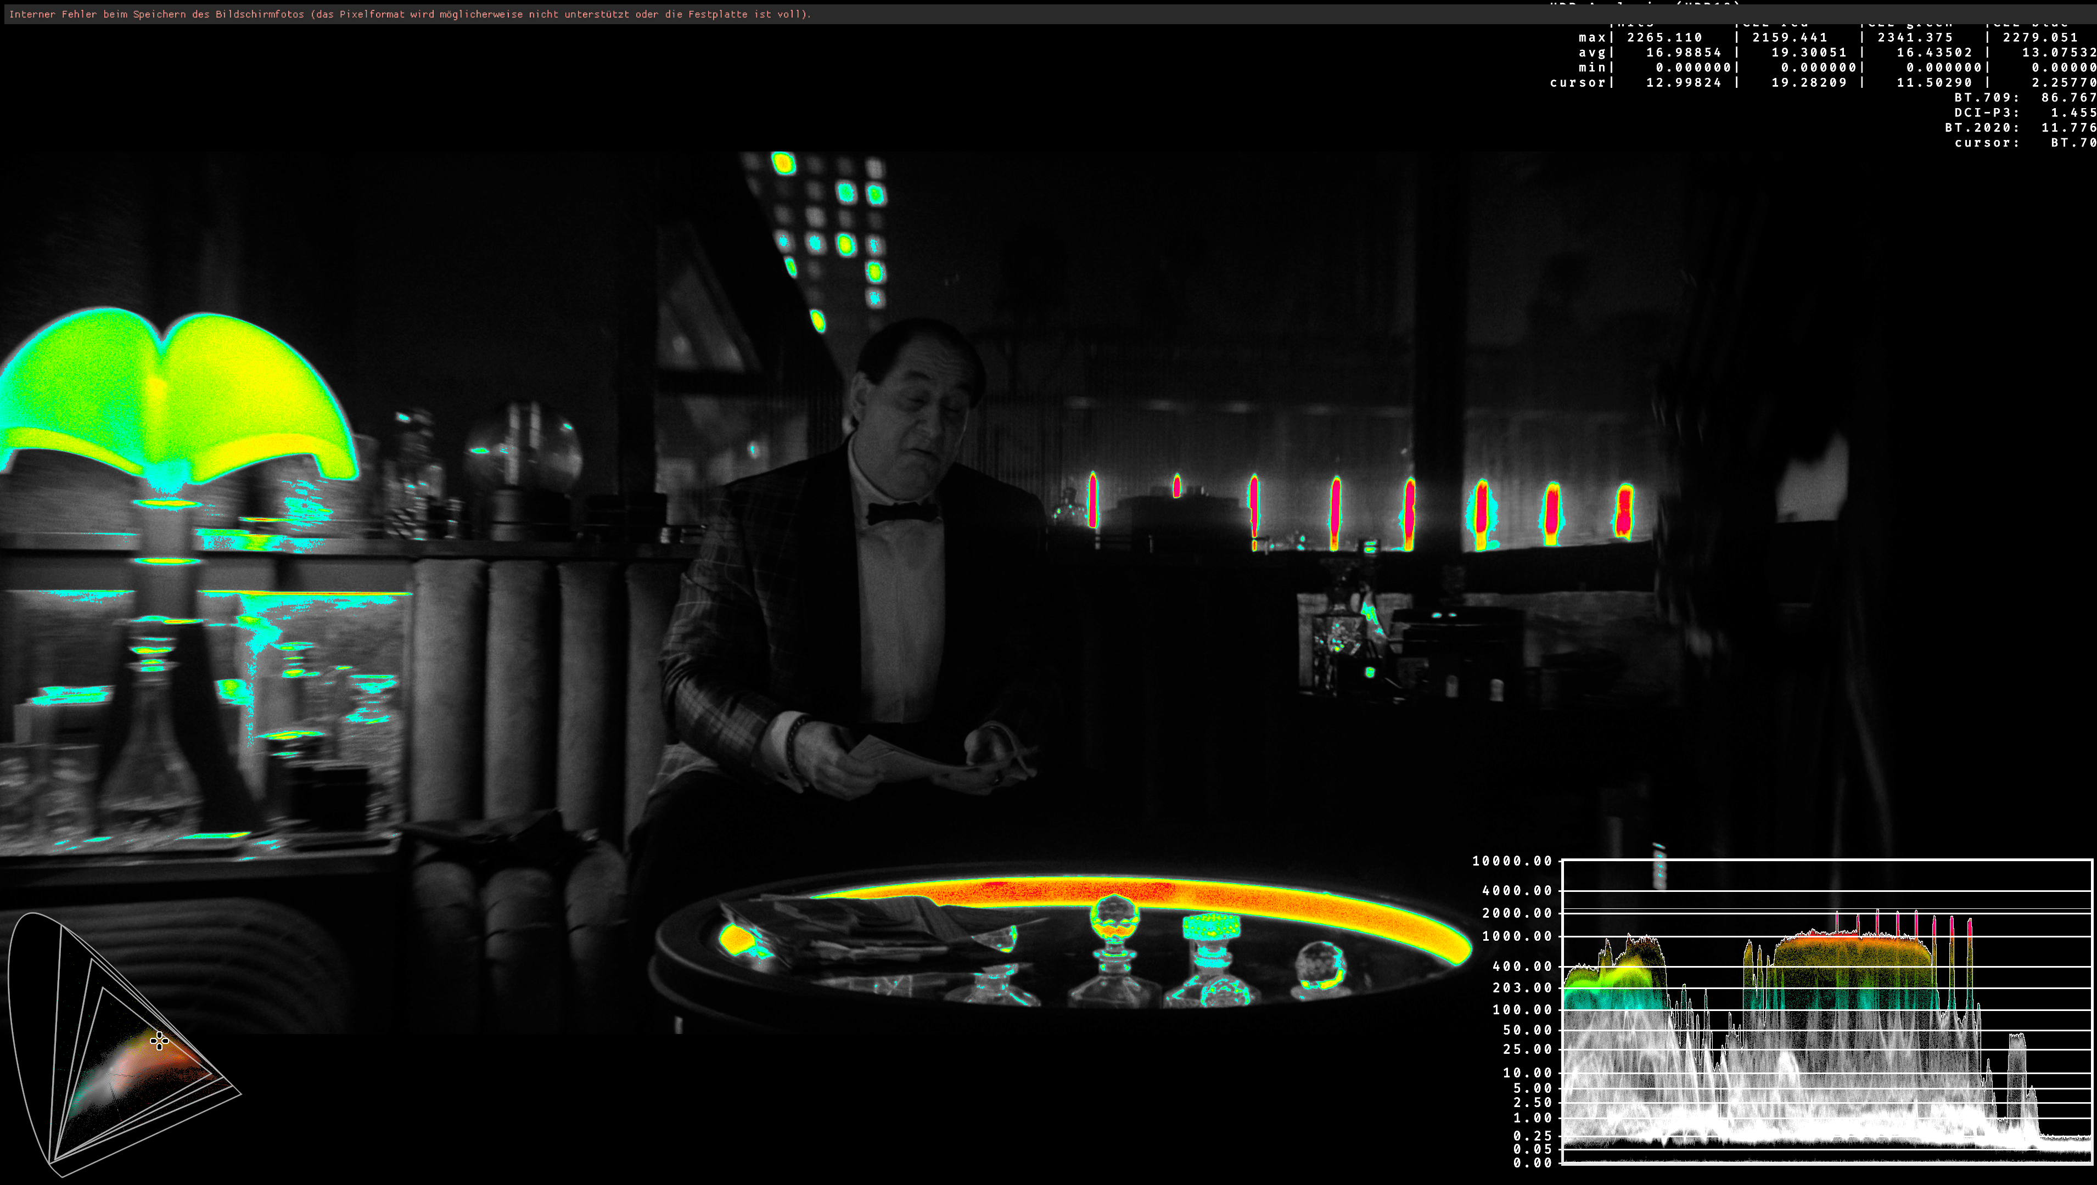This screenshot has height=1185, width=2097.
Task: Click the 1000.00 nits scale label
Action: (x=1517, y=936)
